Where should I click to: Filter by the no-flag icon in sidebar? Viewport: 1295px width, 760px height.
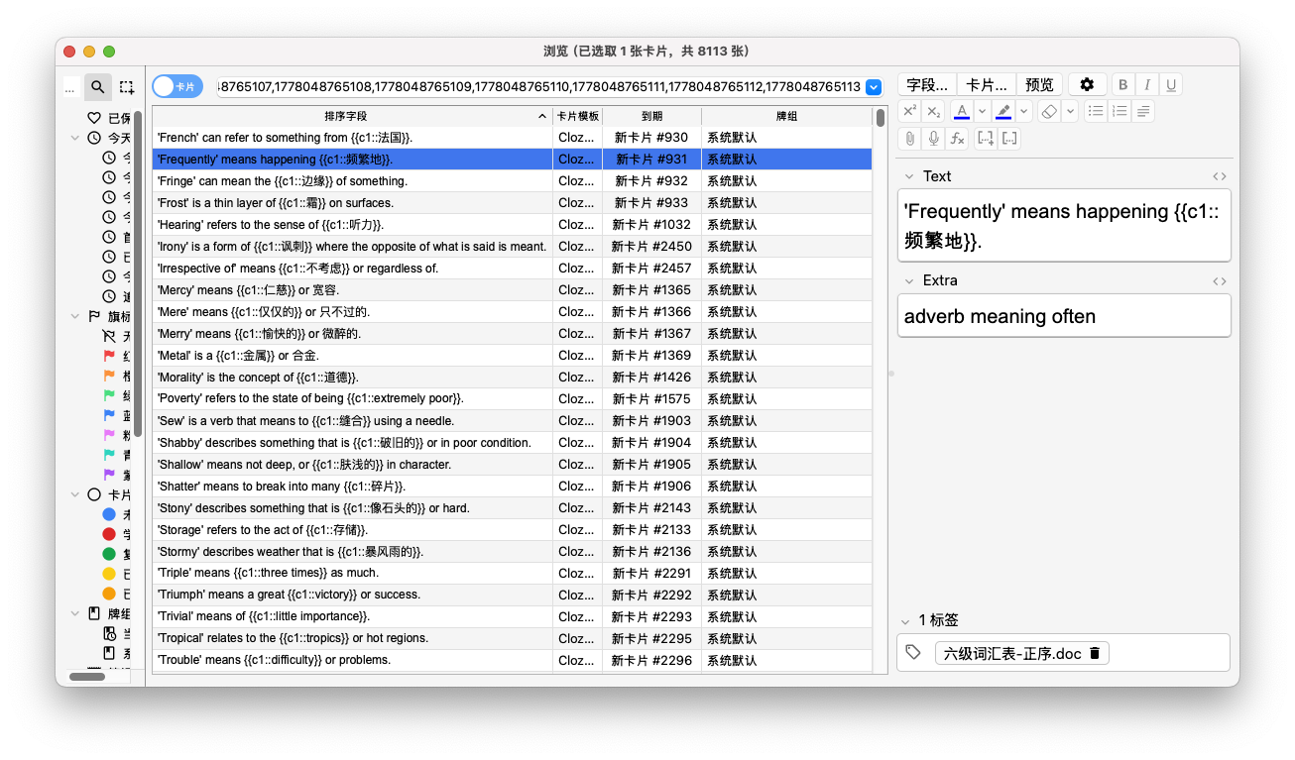[x=109, y=336]
